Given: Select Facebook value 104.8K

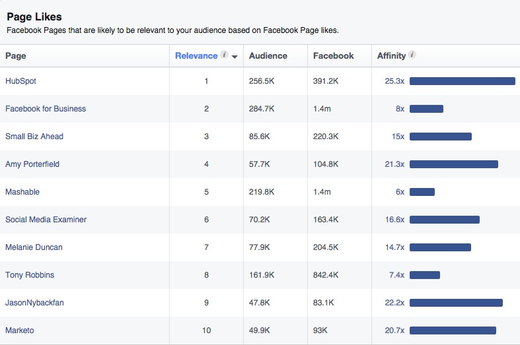Looking at the screenshot, I should tap(326, 164).
